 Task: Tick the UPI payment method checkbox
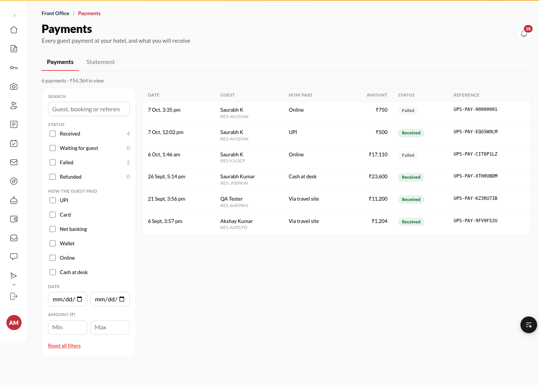coord(53,200)
